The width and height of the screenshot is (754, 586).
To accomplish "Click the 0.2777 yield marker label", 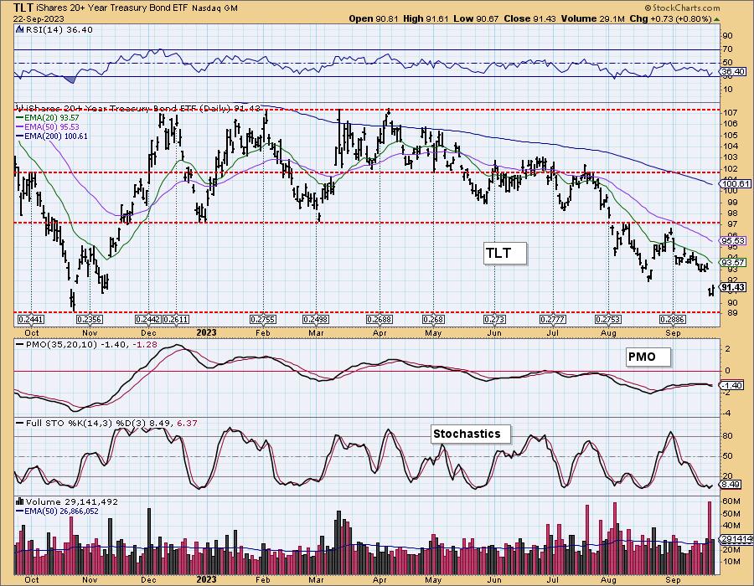I will (x=553, y=320).
